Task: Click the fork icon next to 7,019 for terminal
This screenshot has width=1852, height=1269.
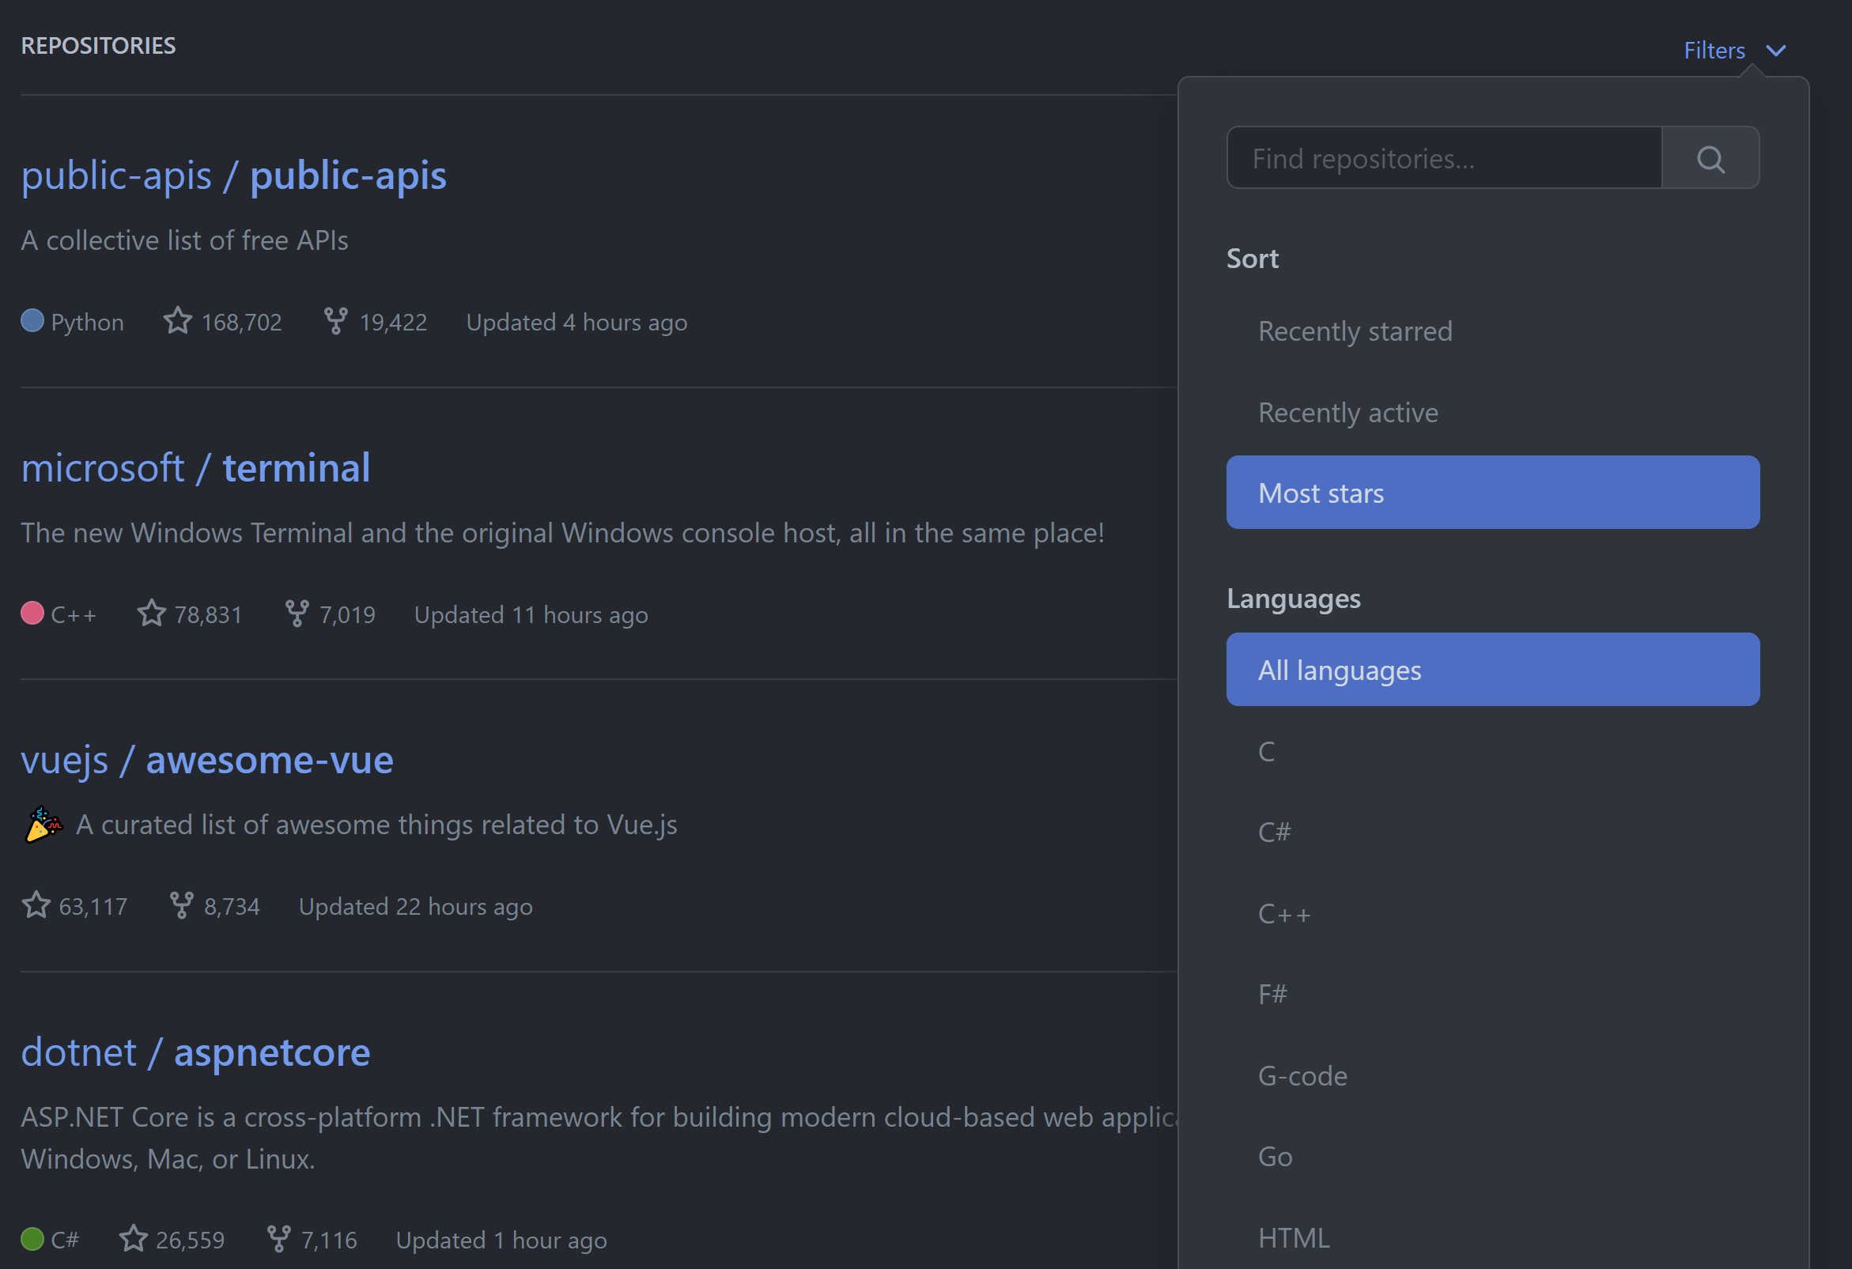Action: pyautogui.click(x=297, y=614)
